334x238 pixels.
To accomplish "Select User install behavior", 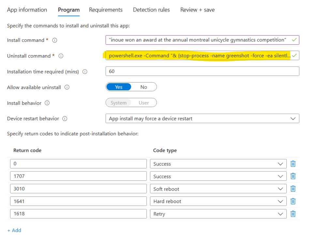I will click(x=144, y=102).
